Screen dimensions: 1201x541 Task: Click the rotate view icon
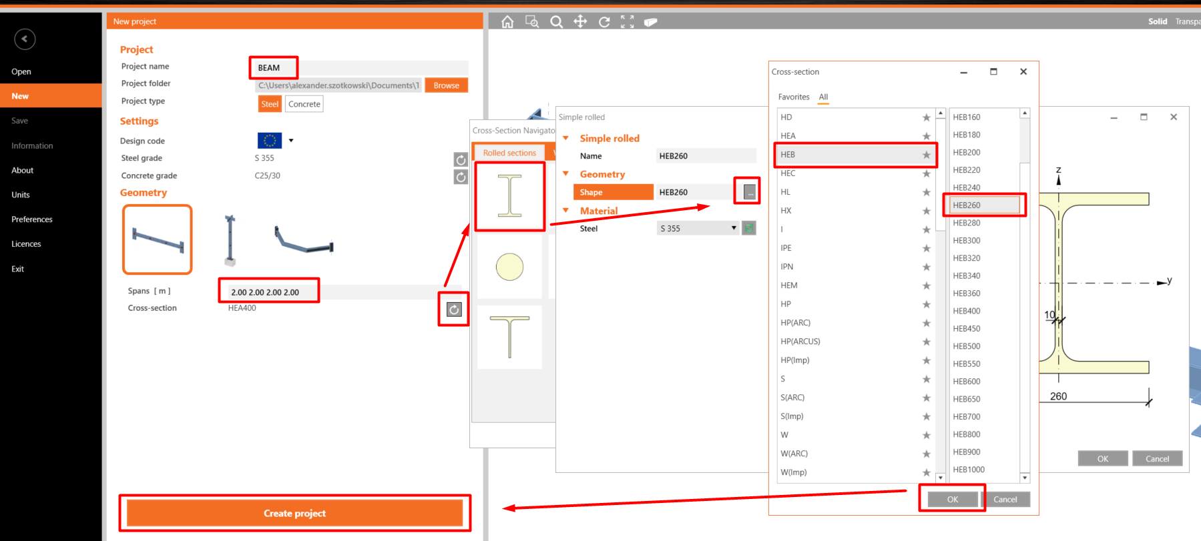coord(604,22)
